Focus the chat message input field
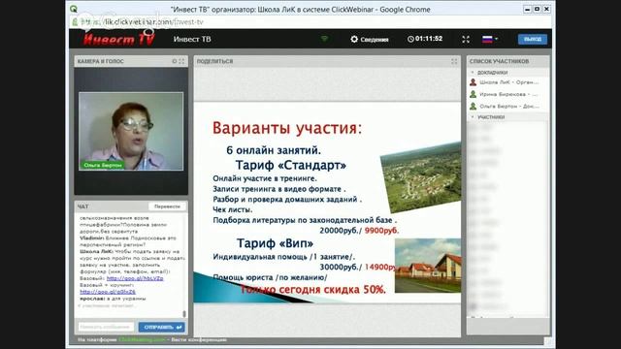This screenshot has width=621, height=349. [x=106, y=327]
